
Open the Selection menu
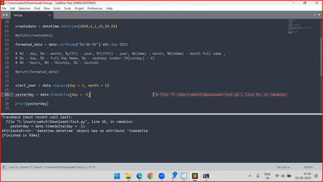(25, 9)
